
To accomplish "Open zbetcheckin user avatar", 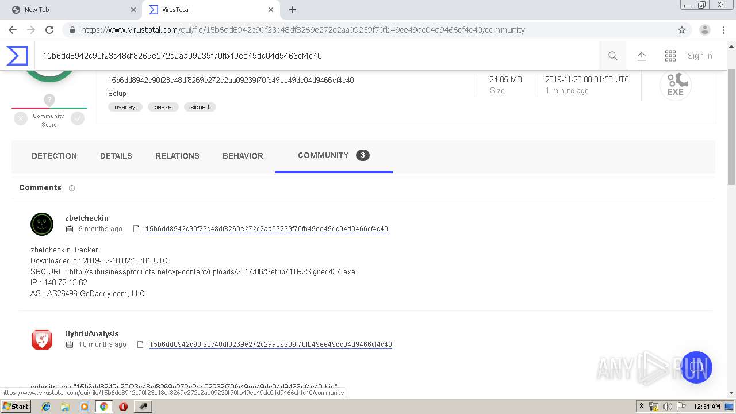I will tap(42, 224).
